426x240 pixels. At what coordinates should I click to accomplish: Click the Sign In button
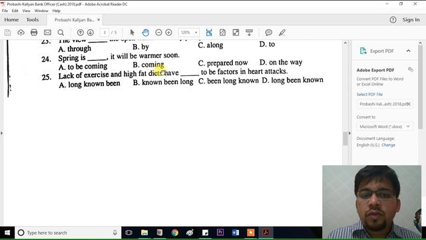[x=411, y=19]
